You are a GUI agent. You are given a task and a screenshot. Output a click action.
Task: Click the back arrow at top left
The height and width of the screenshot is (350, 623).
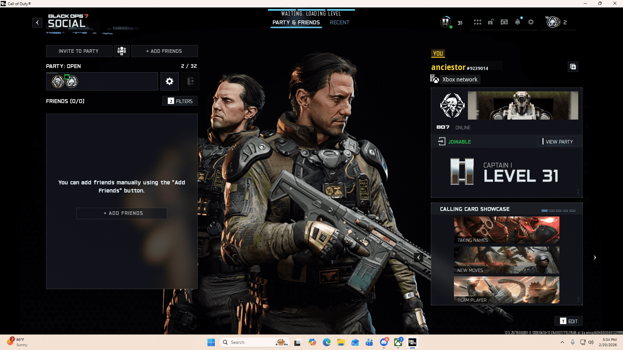(37, 23)
